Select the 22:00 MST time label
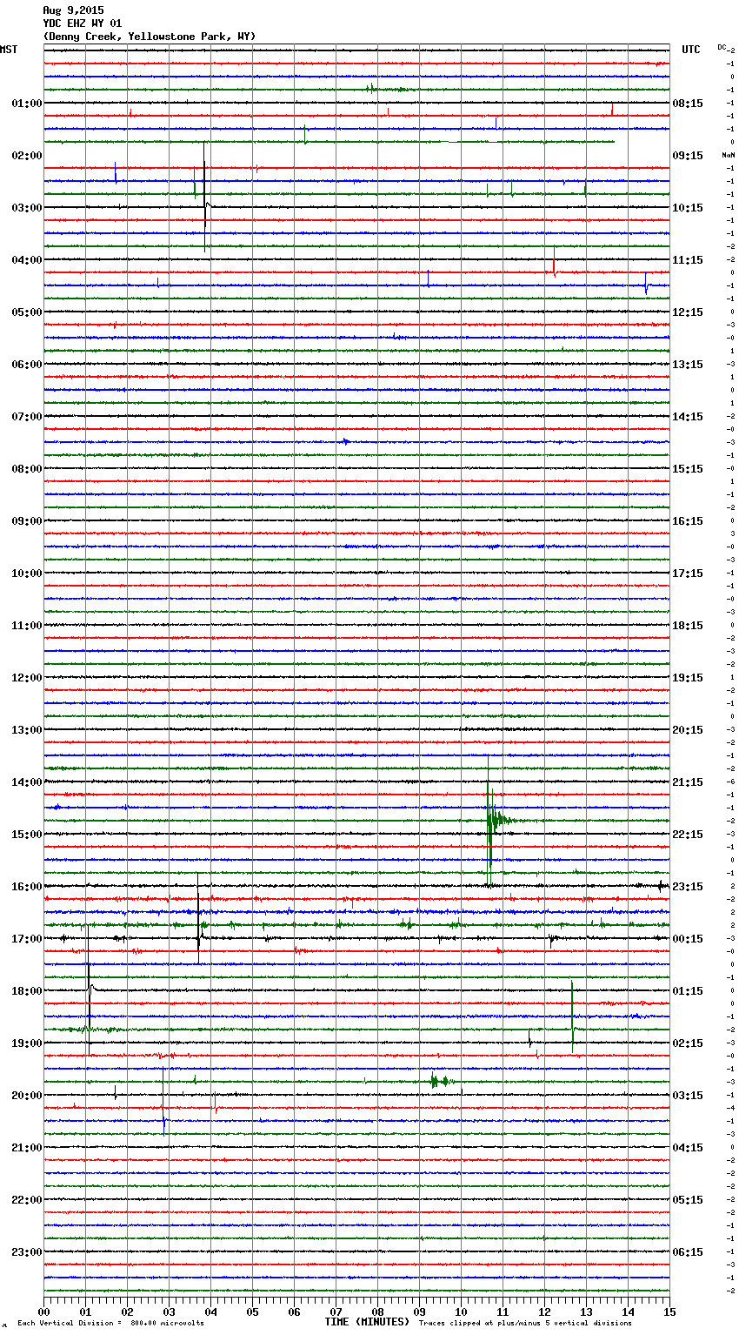The width and height of the screenshot is (739, 1335). [x=27, y=1200]
